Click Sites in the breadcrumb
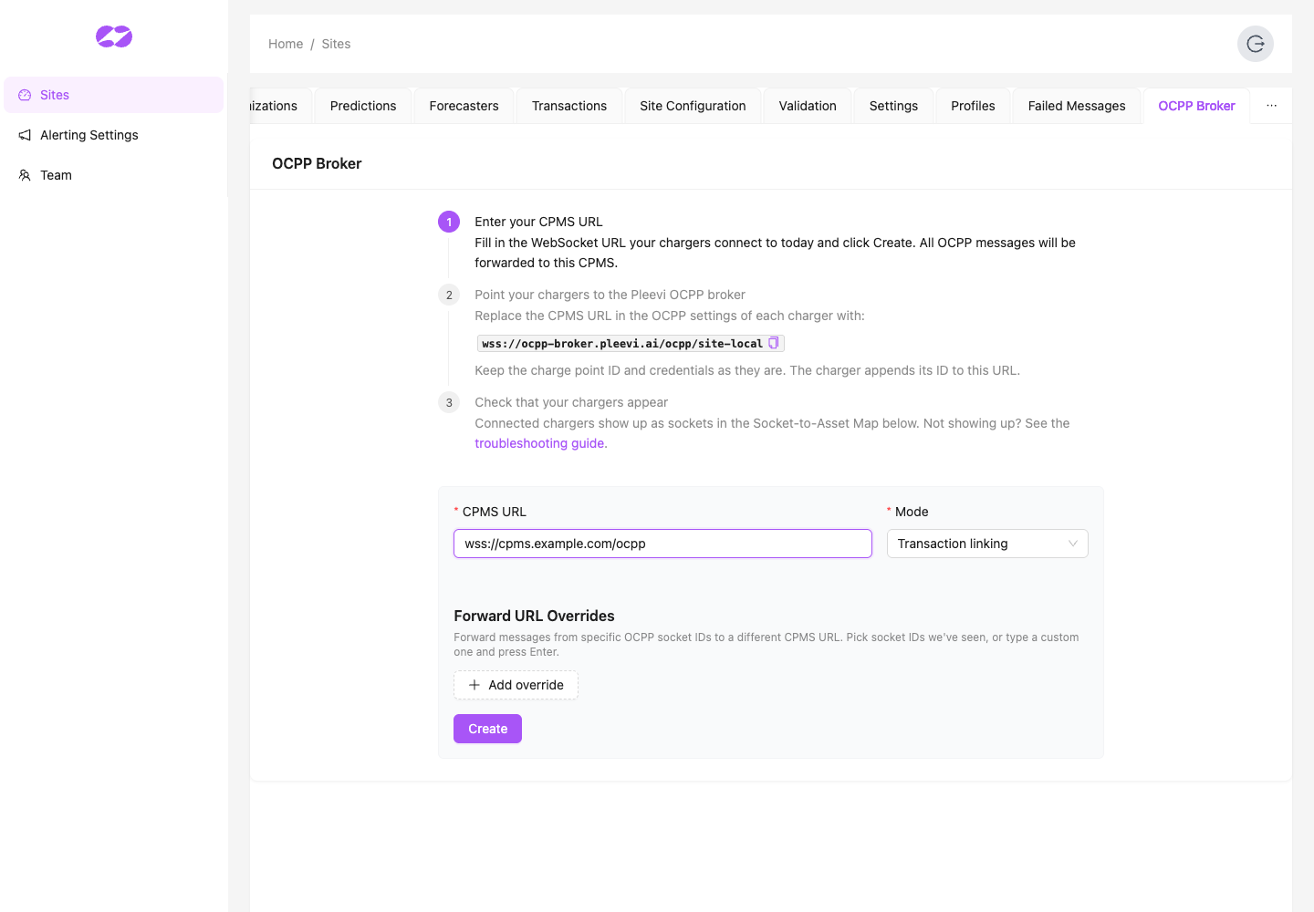The image size is (1314, 912). (336, 44)
